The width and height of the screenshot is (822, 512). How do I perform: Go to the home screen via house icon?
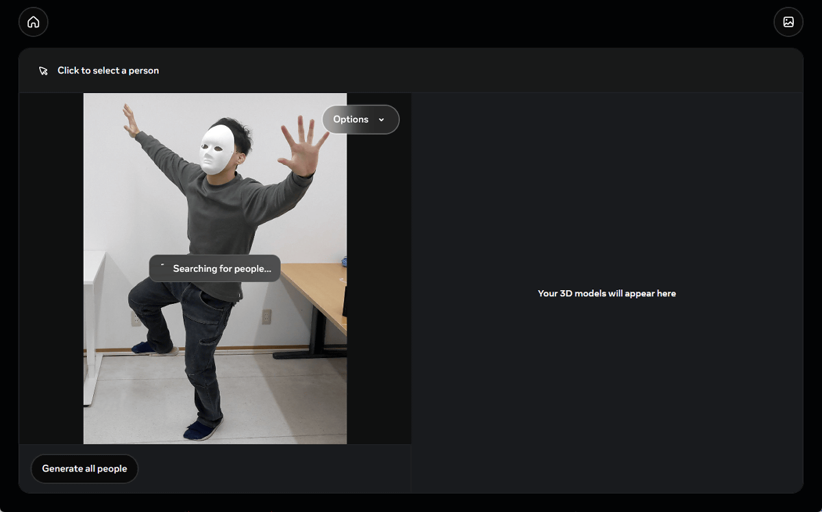33,22
